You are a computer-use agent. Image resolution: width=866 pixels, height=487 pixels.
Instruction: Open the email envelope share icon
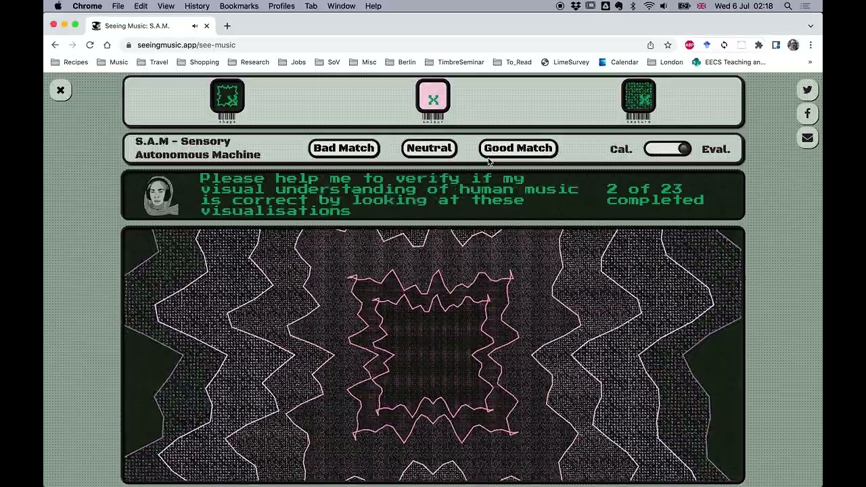807,138
